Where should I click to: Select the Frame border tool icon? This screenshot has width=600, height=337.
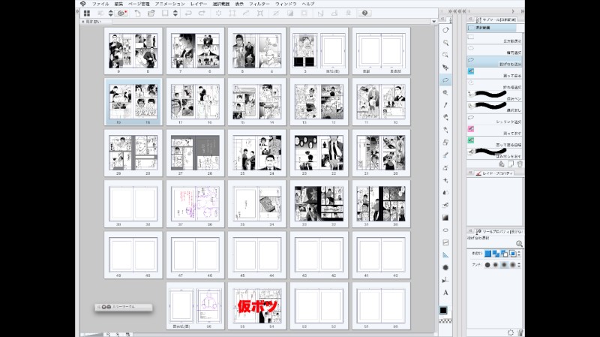click(445, 242)
